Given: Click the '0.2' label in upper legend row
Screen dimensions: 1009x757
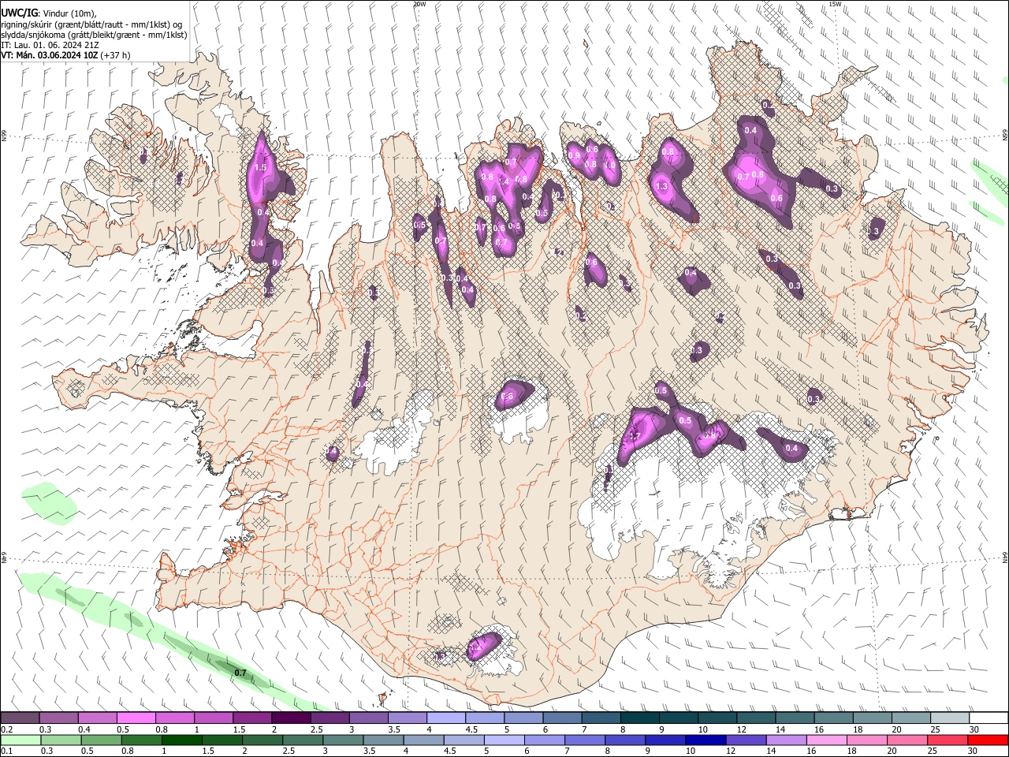Looking at the screenshot, I should pos(8,729).
